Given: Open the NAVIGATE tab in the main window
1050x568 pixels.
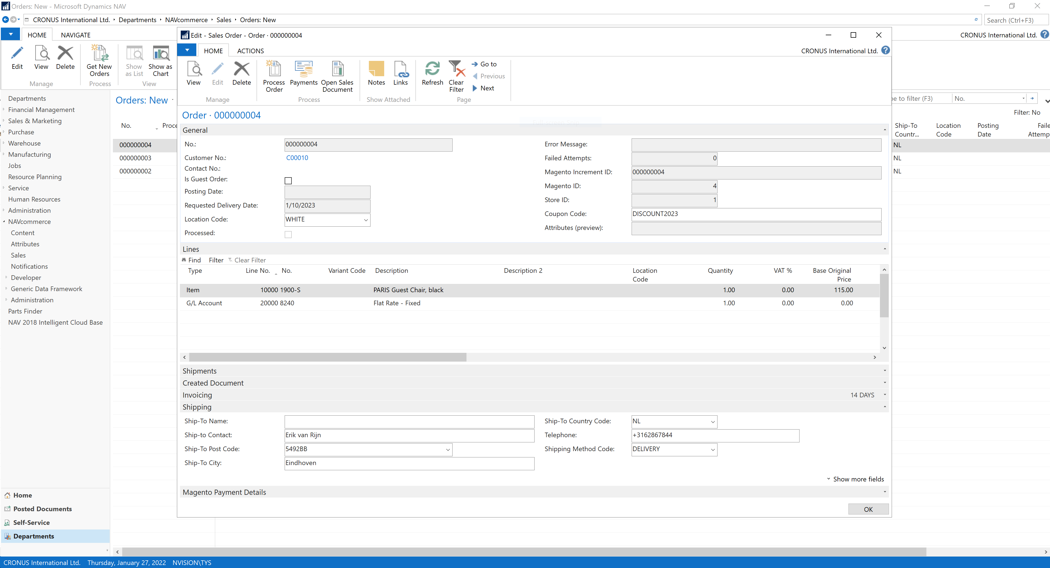Looking at the screenshot, I should click(75, 35).
